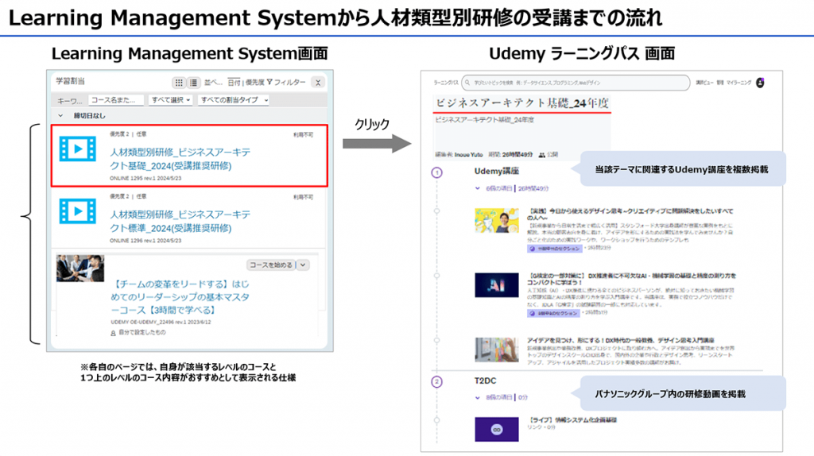Screen dimensions: 814x456
Task: Open the フィルター funnel option
Action: [286, 83]
